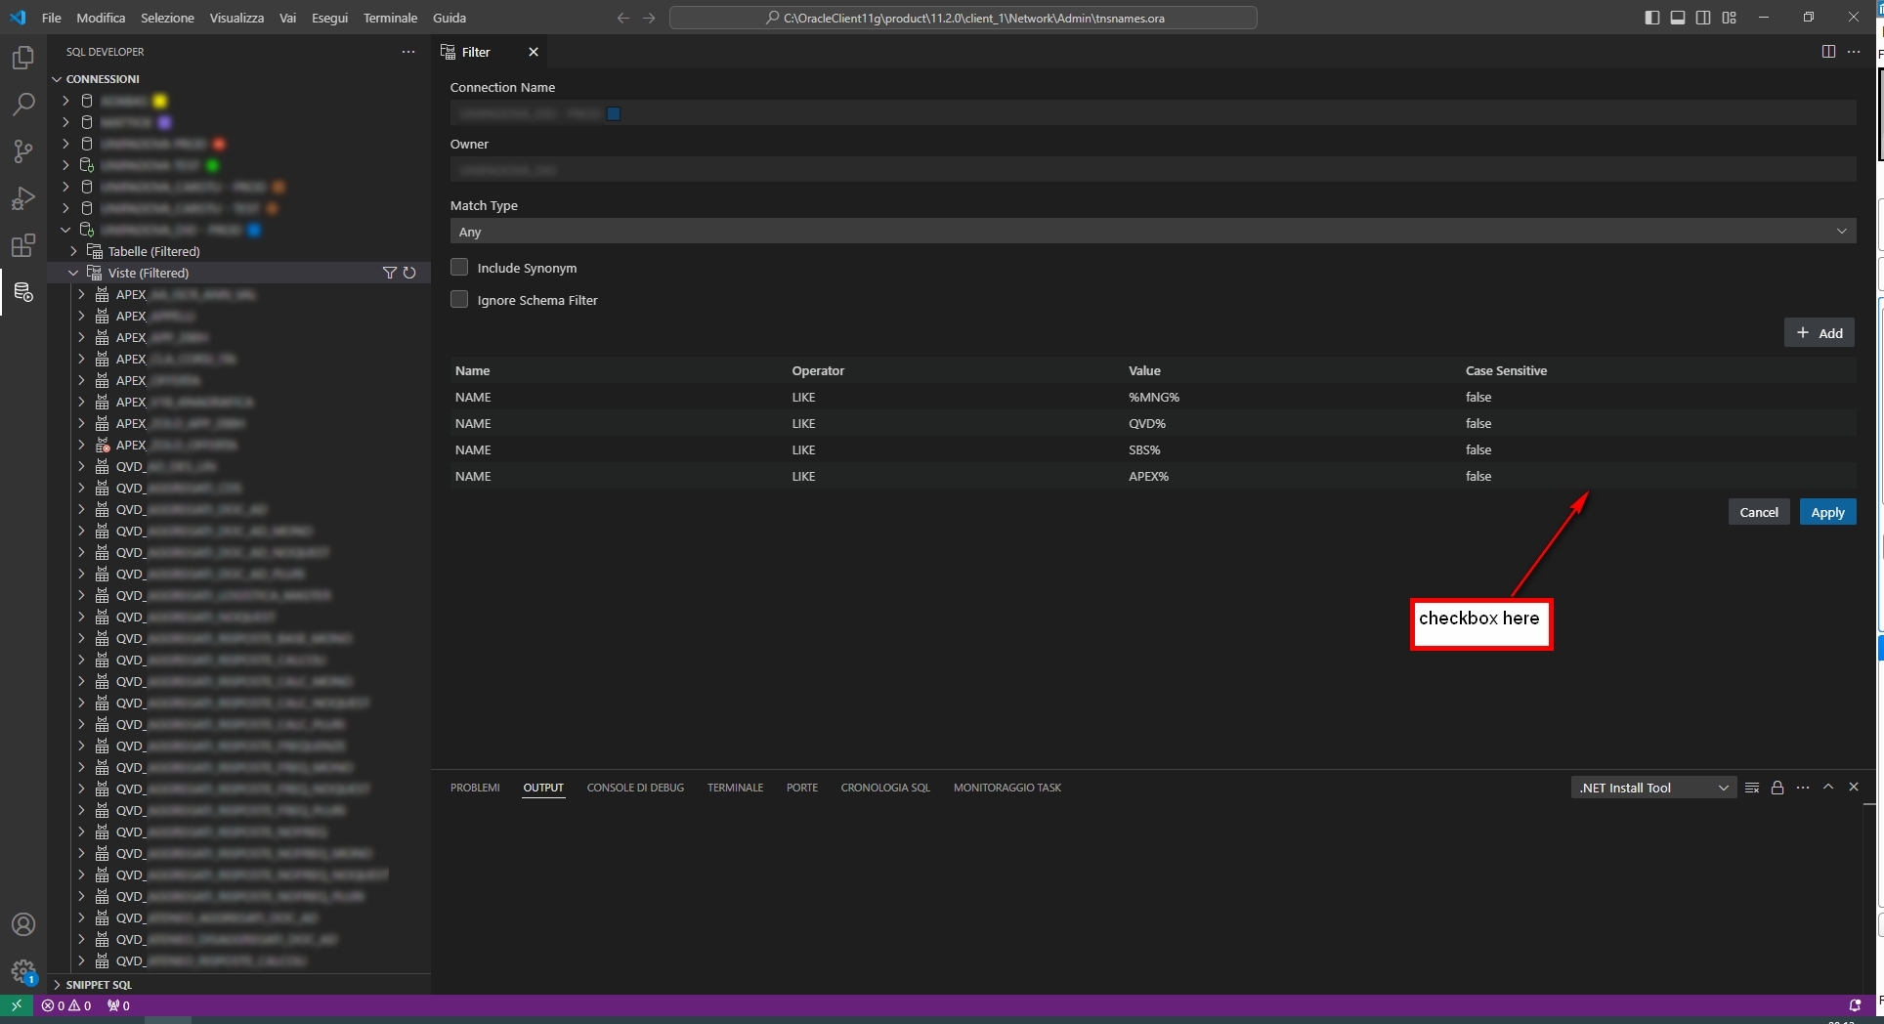
Task: Open the Run and Debug view
Action: [22, 198]
